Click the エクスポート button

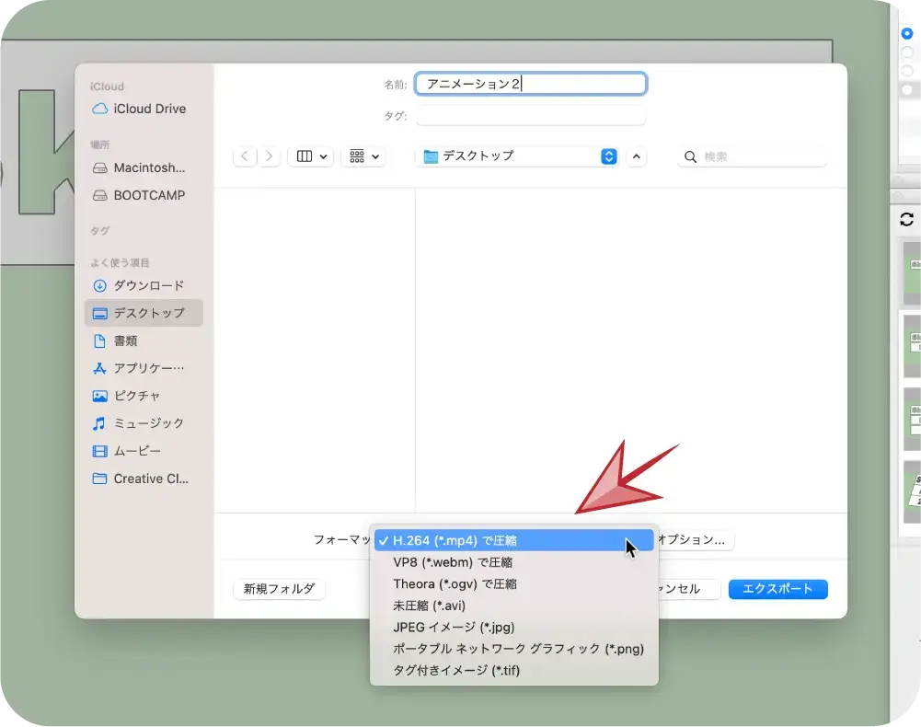pos(777,589)
